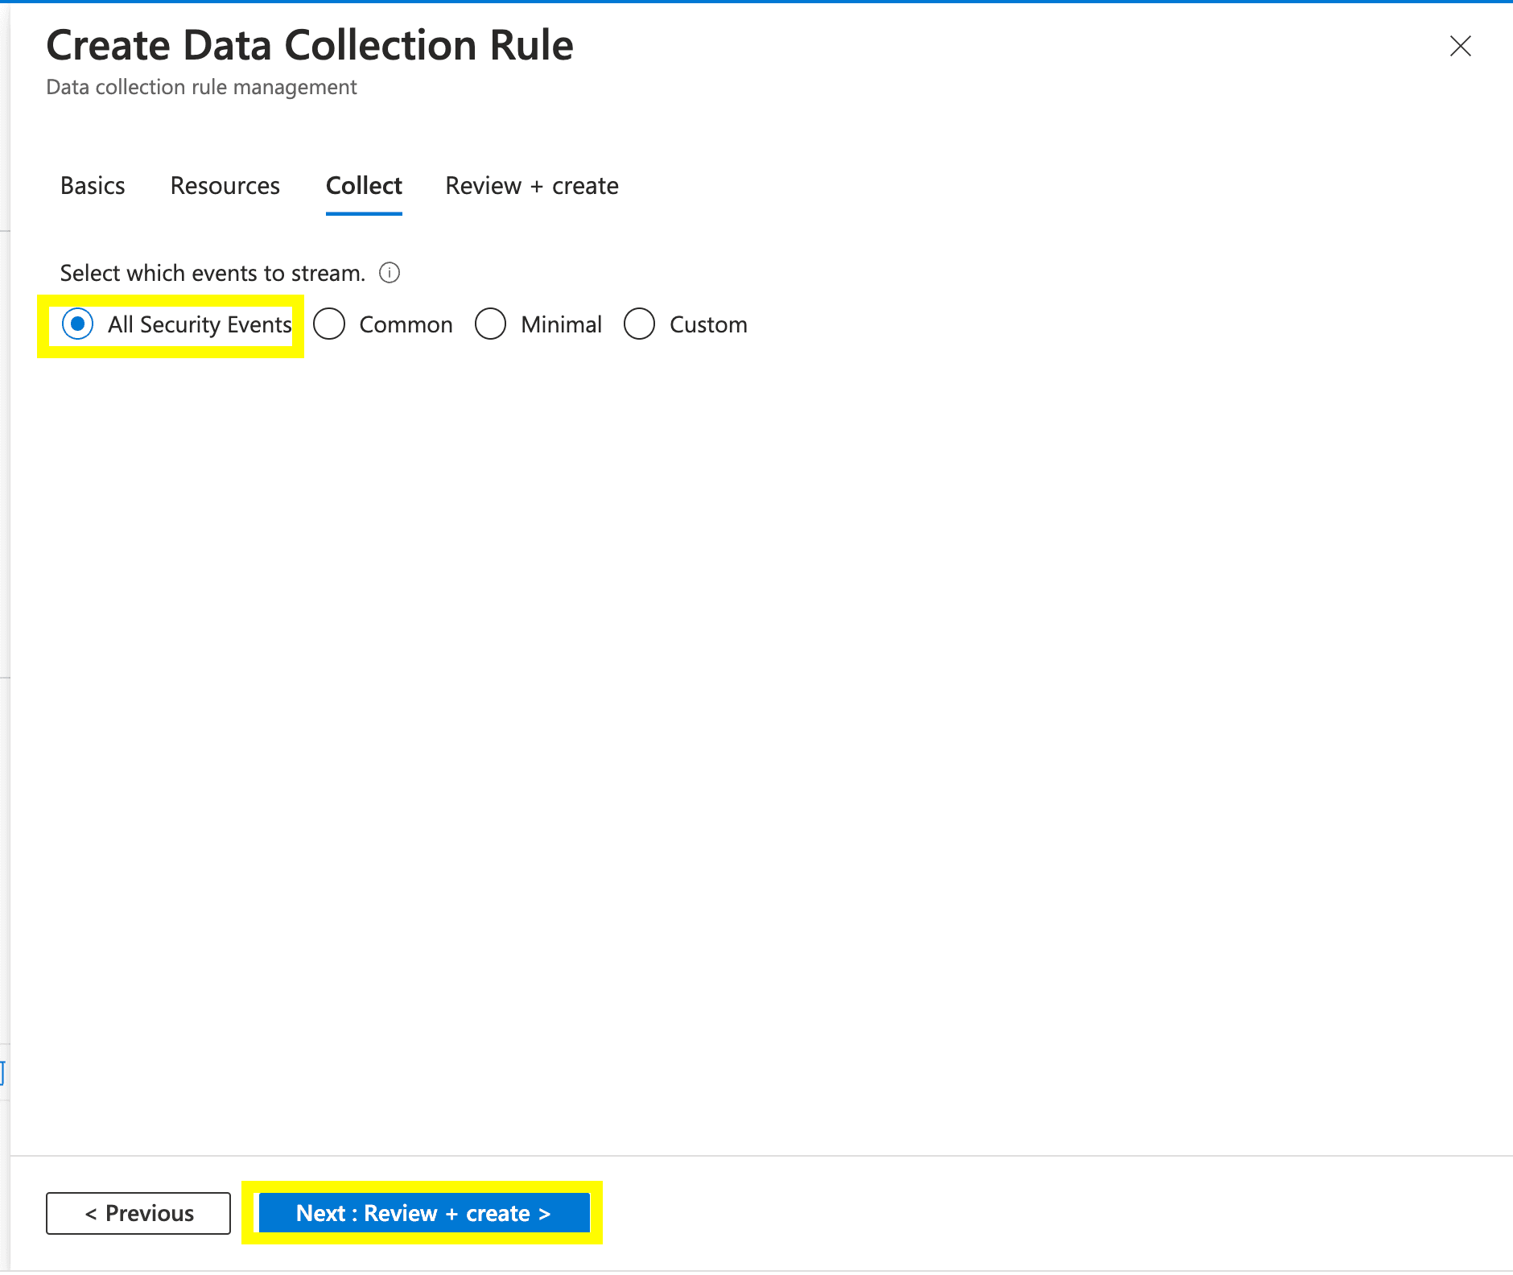Open the Resources tab
This screenshot has width=1513, height=1275.
point(225,186)
